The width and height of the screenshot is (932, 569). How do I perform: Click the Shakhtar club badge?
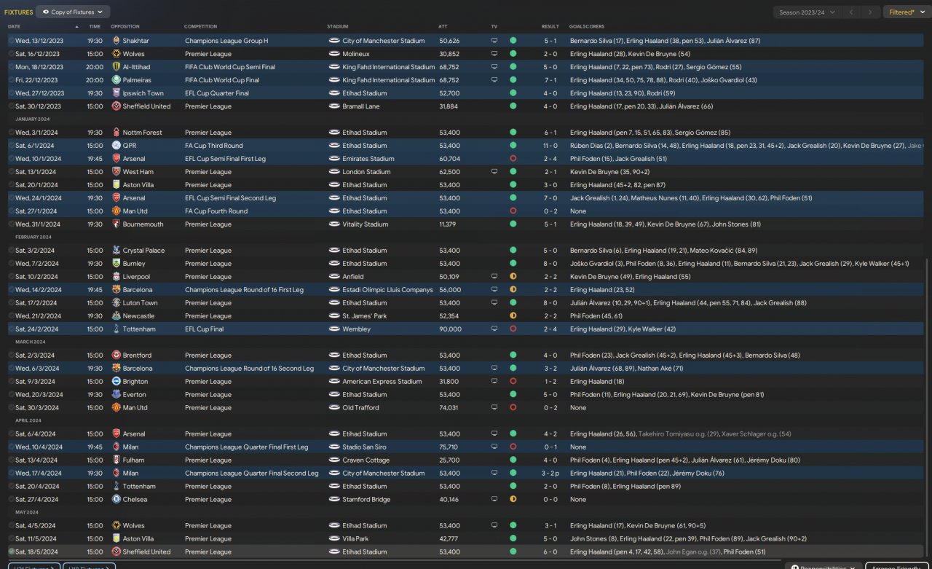[x=116, y=41]
